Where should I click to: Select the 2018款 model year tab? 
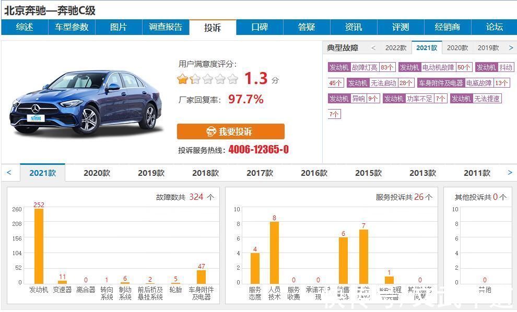[x=205, y=173]
